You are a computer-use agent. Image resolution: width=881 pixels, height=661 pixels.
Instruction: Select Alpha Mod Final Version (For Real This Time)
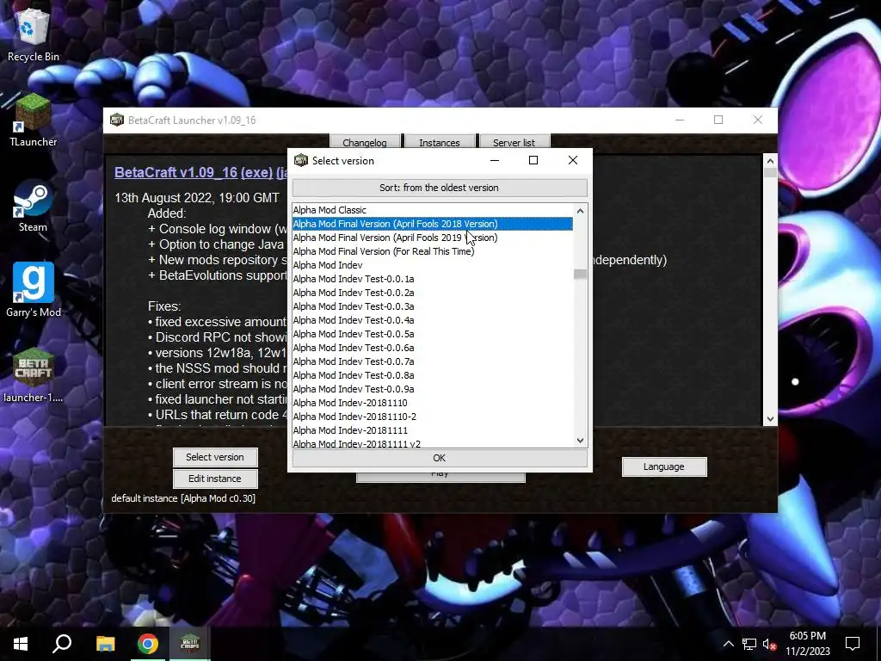click(x=433, y=251)
